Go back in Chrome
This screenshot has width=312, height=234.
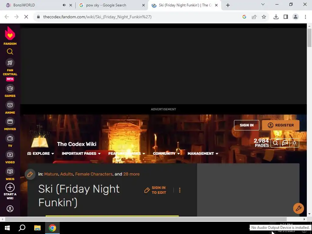[7, 17]
